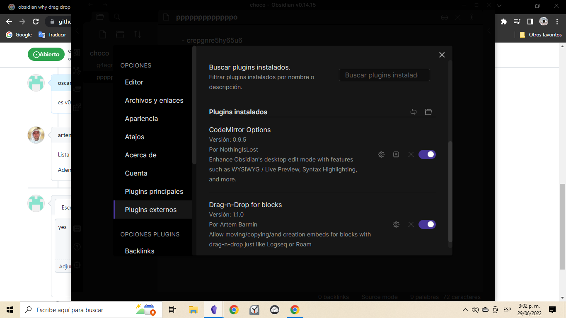The image size is (566, 318).
Task: Reload installed plugins with the refresh icon
Action: point(413,111)
